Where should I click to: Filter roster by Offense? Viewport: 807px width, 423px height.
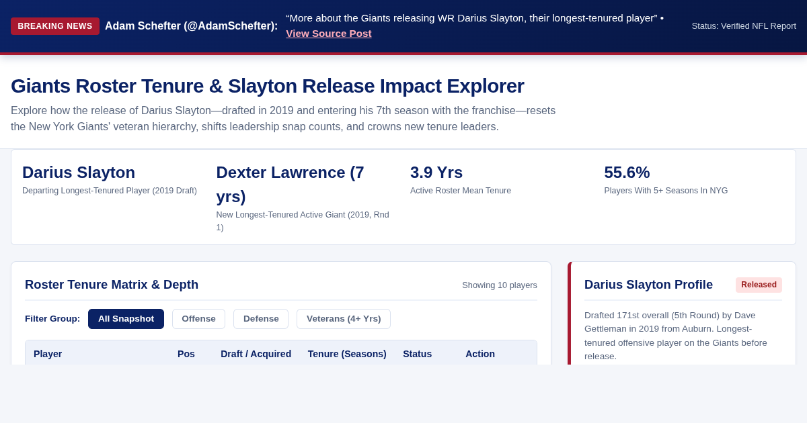(x=198, y=319)
